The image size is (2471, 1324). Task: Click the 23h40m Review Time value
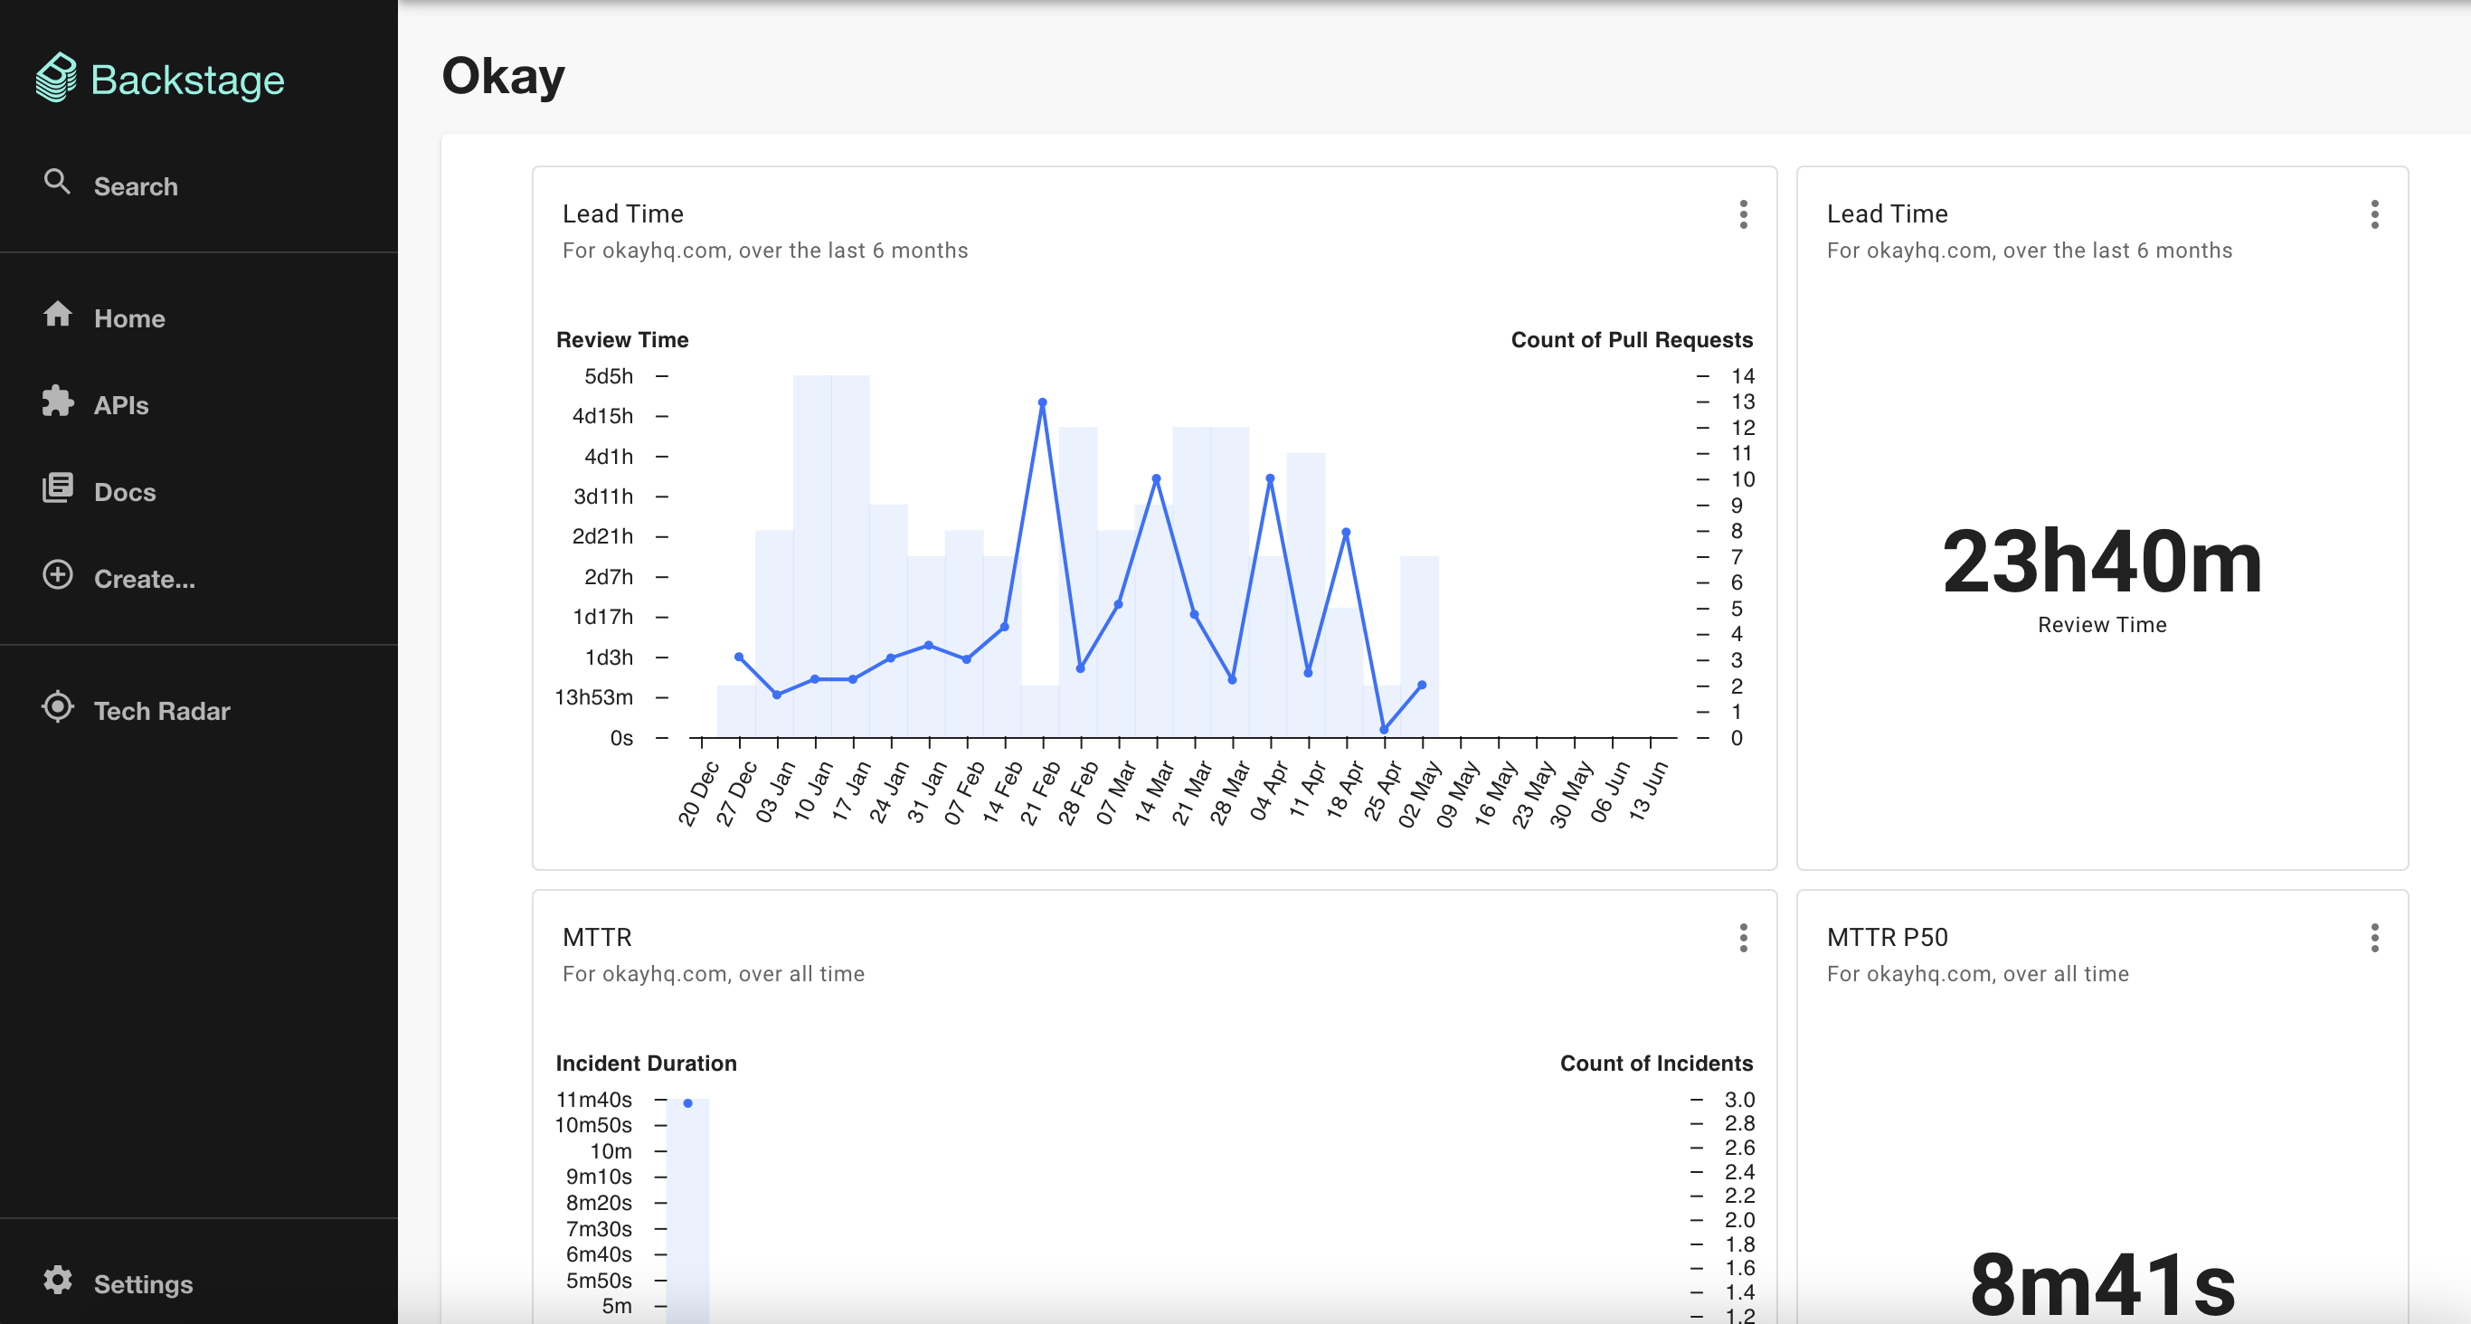(2101, 563)
